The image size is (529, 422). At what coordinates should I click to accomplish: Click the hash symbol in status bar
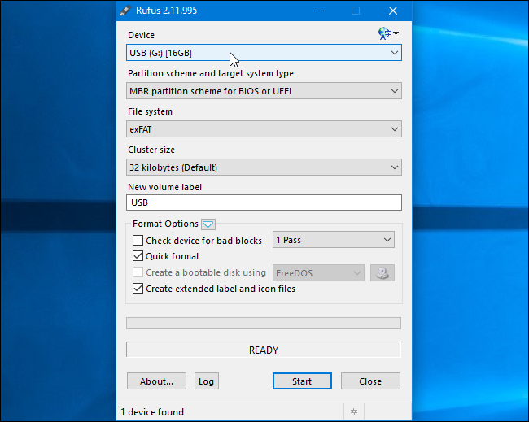354,412
